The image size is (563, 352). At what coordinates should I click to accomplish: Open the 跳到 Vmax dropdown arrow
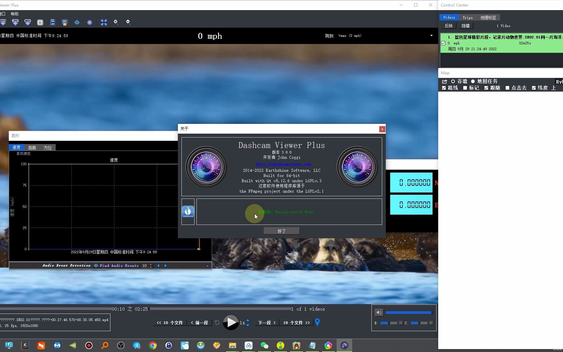431,36
